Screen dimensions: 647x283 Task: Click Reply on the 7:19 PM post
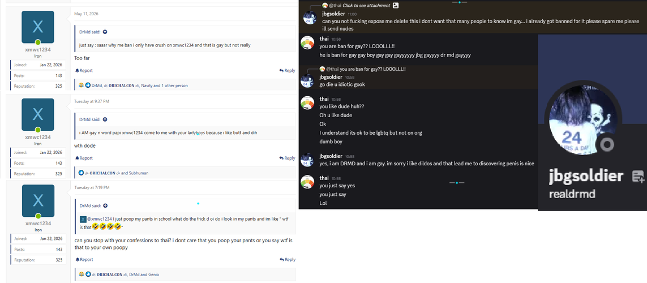[x=287, y=259]
